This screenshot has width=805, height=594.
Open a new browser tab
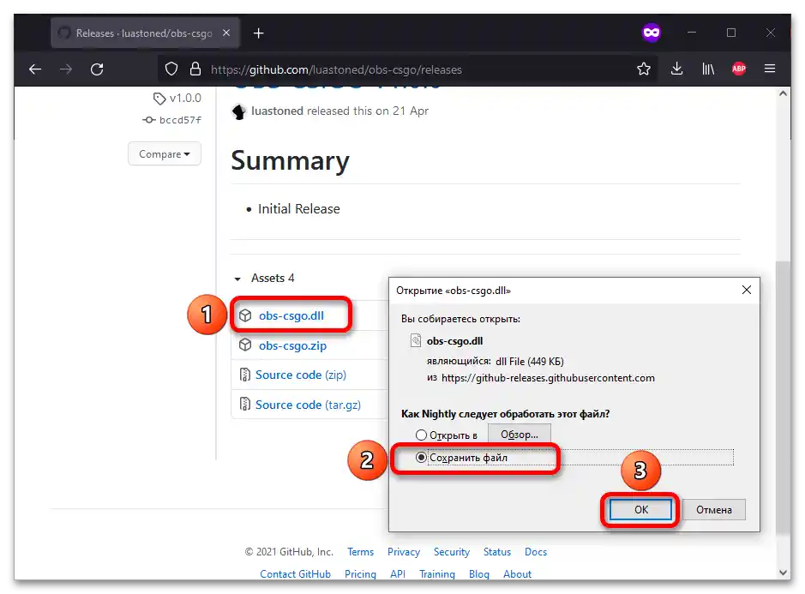[259, 33]
